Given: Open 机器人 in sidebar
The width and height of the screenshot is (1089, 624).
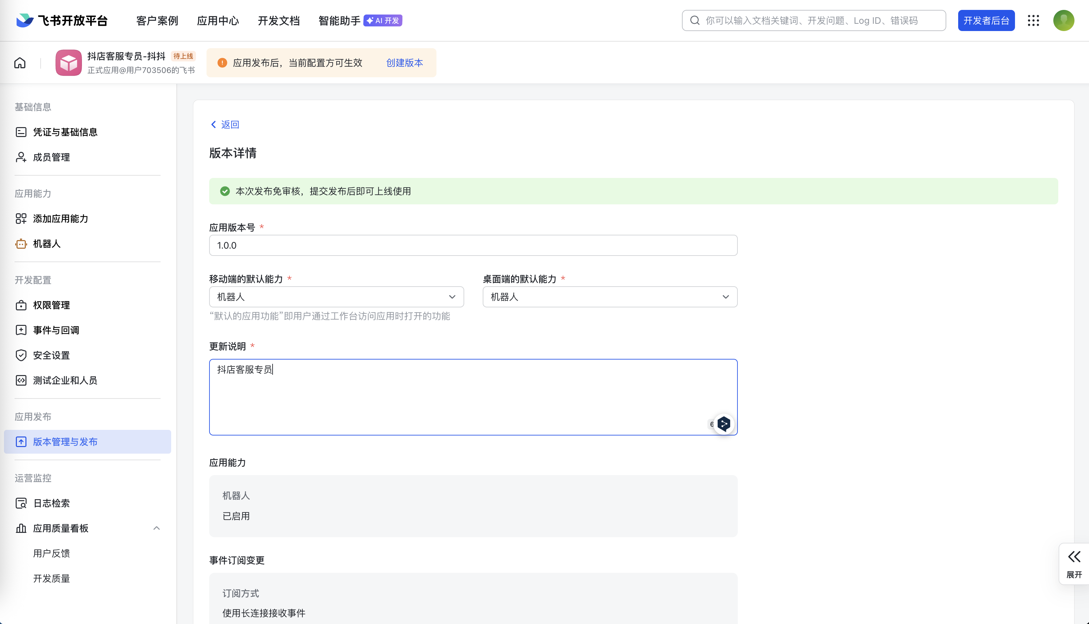Looking at the screenshot, I should tap(47, 244).
